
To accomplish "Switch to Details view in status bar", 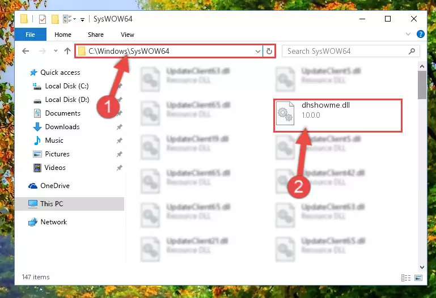I will click(406, 278).
